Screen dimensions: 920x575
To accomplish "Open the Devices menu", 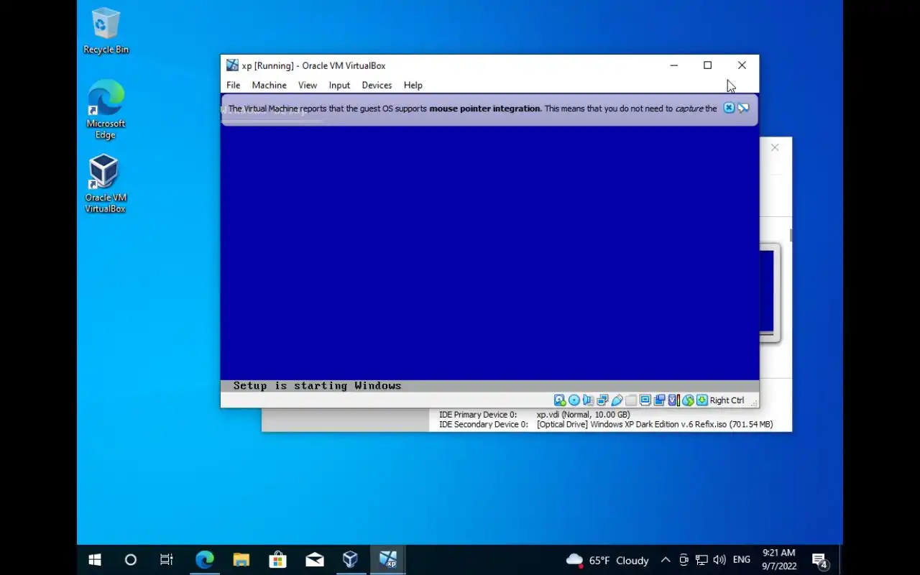I will [x=377, y=85].
